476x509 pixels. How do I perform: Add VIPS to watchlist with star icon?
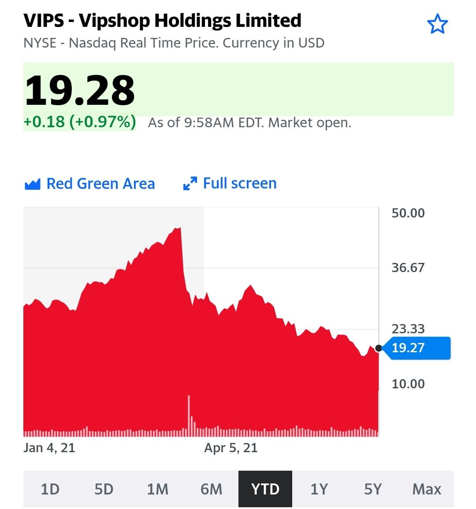[x=437, y=24]
